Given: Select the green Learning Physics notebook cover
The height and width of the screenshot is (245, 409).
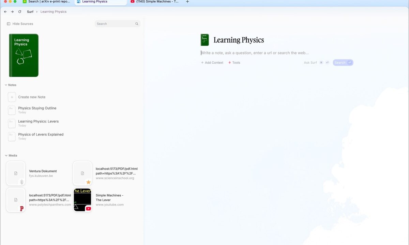Looking at the screenshot, I should click(23, 55).
